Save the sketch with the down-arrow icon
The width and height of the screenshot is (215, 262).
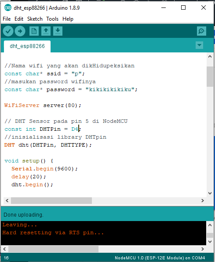click(58, 31)
